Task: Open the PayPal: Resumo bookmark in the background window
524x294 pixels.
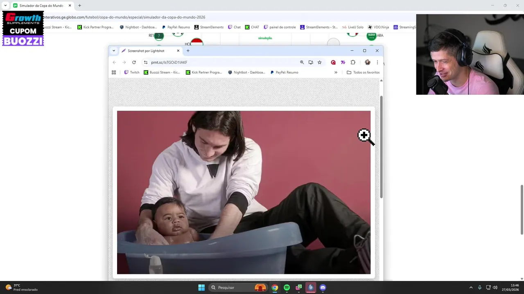Action: (176, 27)
